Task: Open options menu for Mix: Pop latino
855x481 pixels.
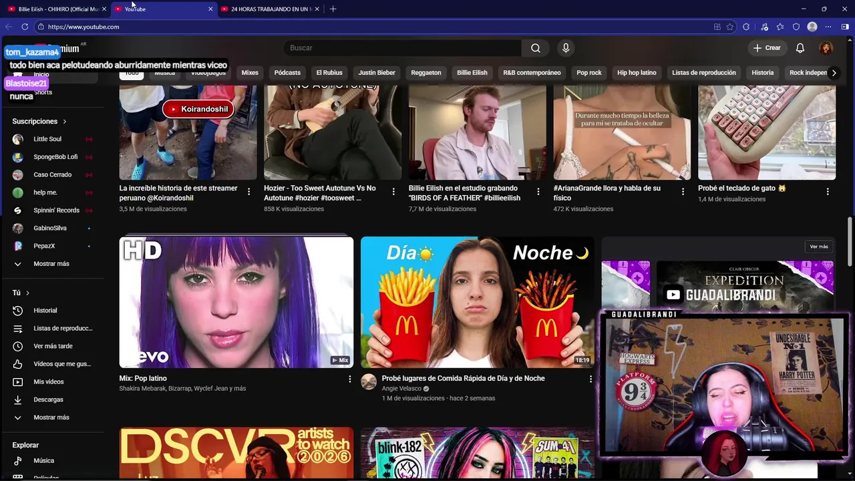Action: 349,379
